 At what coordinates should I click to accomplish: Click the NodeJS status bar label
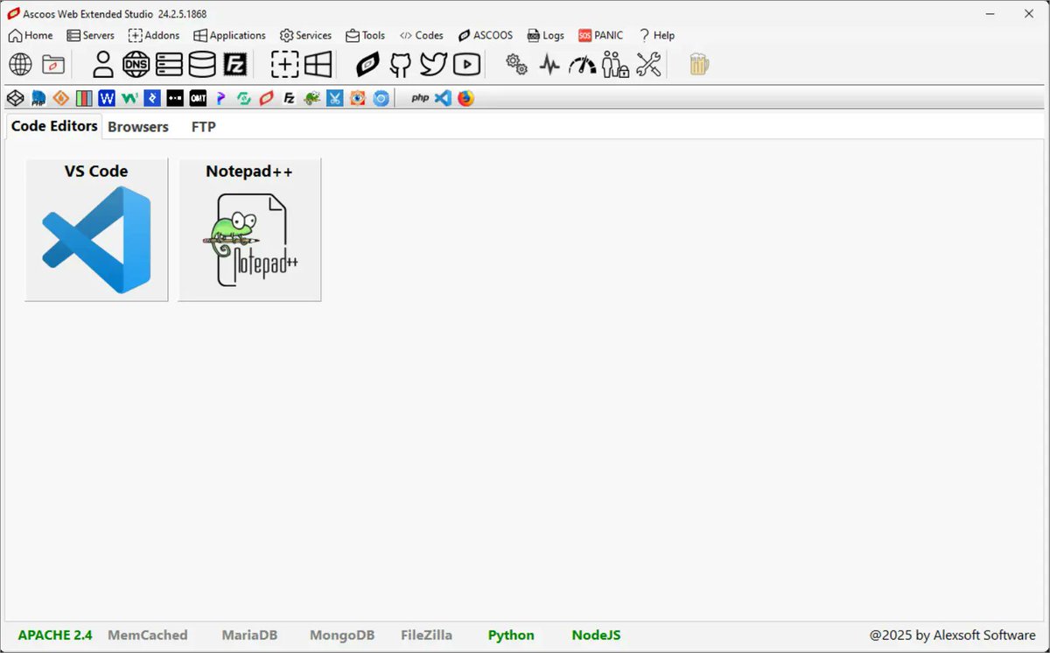pos(596,635)
